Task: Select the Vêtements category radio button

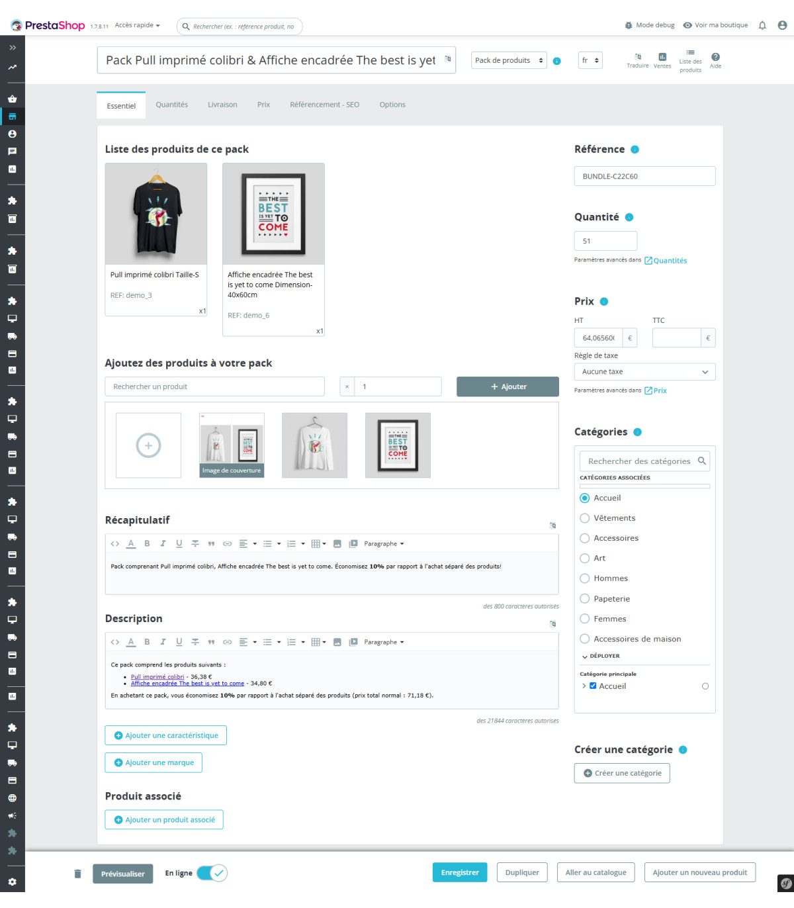Action: click(585, 518)
